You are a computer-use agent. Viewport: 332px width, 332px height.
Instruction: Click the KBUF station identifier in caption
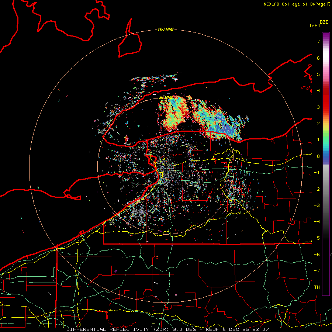point(213,329)
